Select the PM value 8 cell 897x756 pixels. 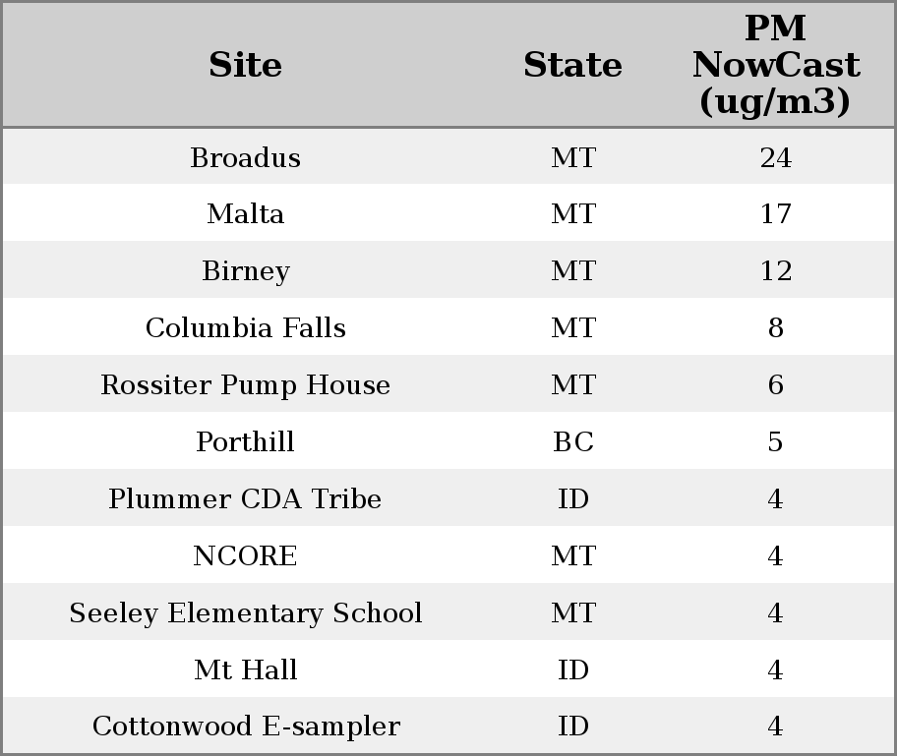[775, 328]
